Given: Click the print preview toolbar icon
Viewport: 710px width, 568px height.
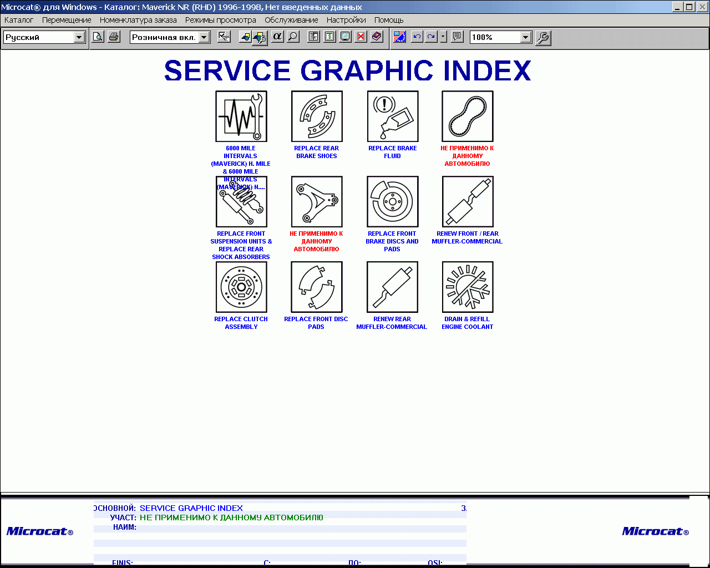Looking at the screenshot, I should point(98,37).
